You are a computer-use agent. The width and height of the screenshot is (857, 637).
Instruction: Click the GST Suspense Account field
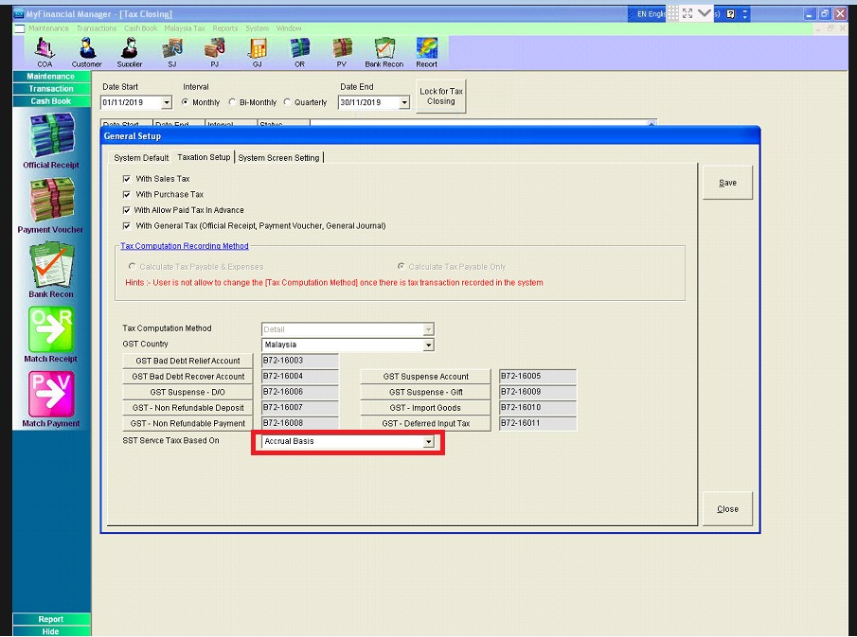[x=424, y=376]
